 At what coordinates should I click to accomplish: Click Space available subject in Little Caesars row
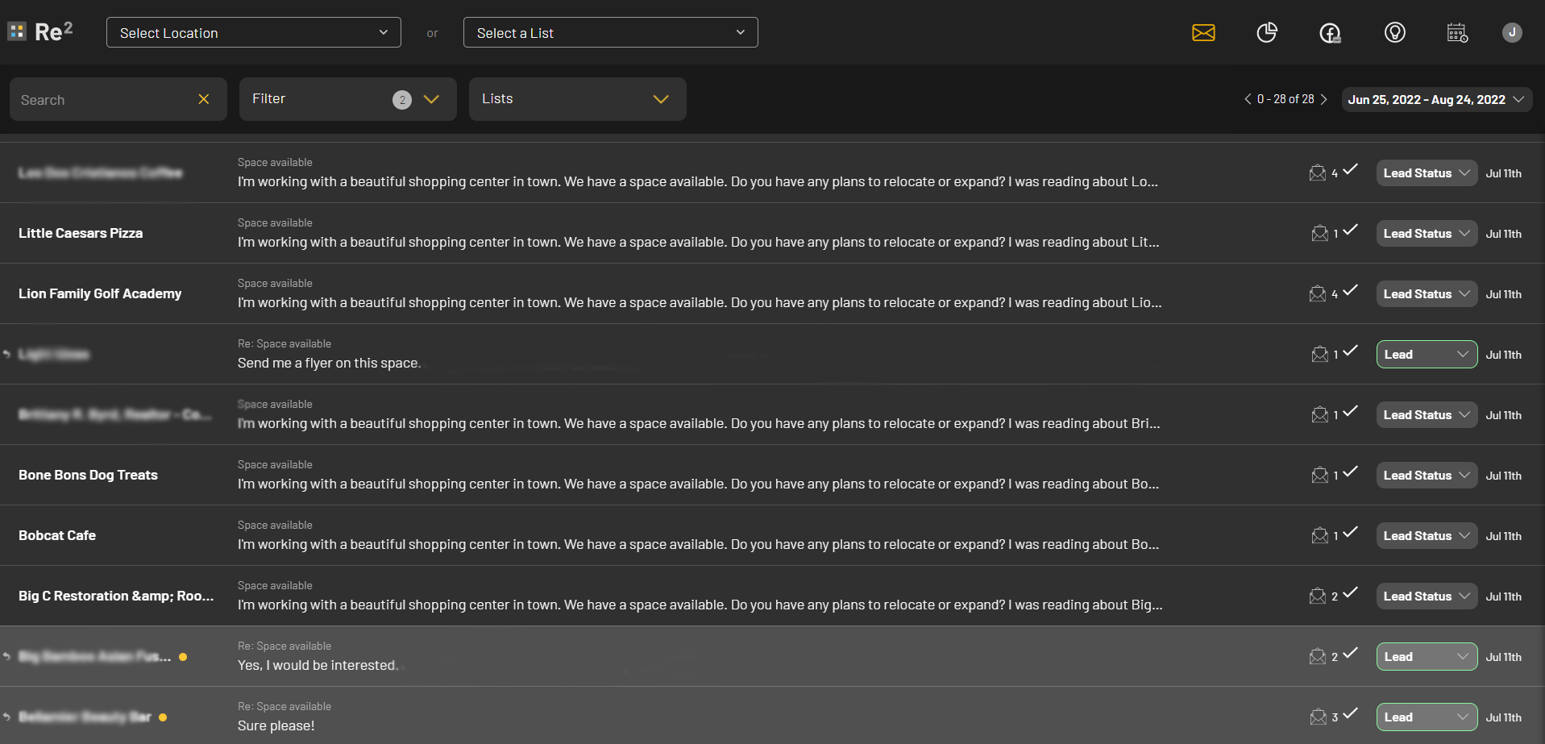point(275,222)
